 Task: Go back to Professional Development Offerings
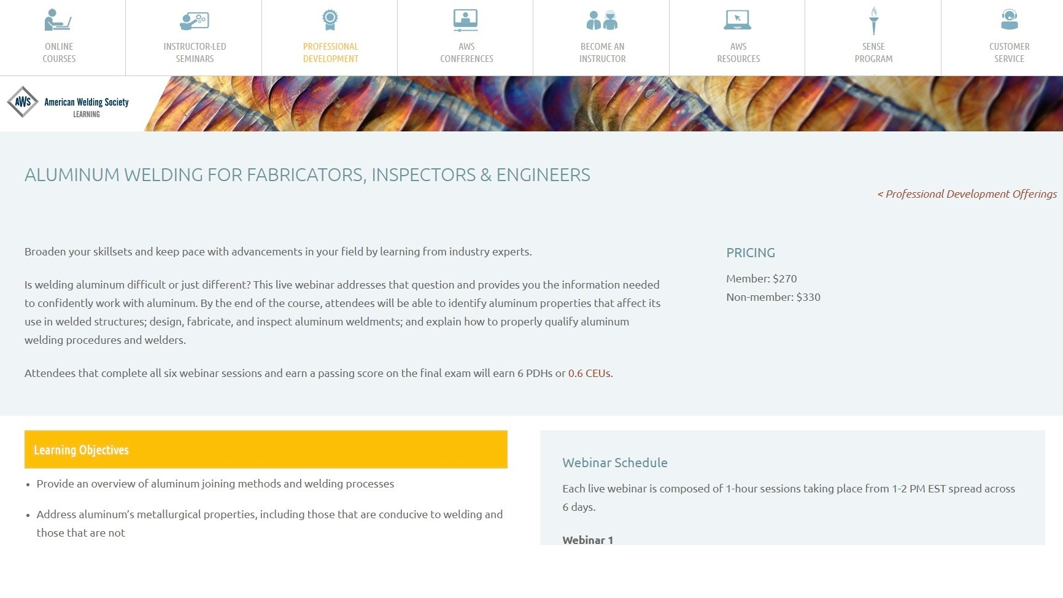967,194
